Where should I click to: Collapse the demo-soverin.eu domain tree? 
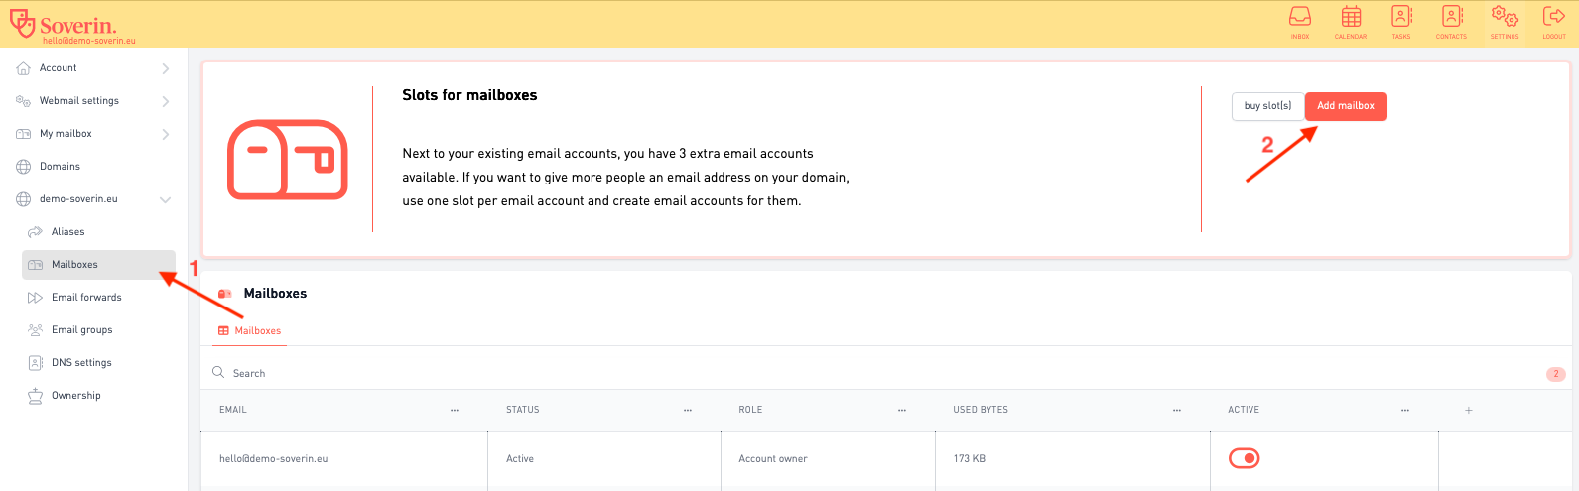point(165,199)
